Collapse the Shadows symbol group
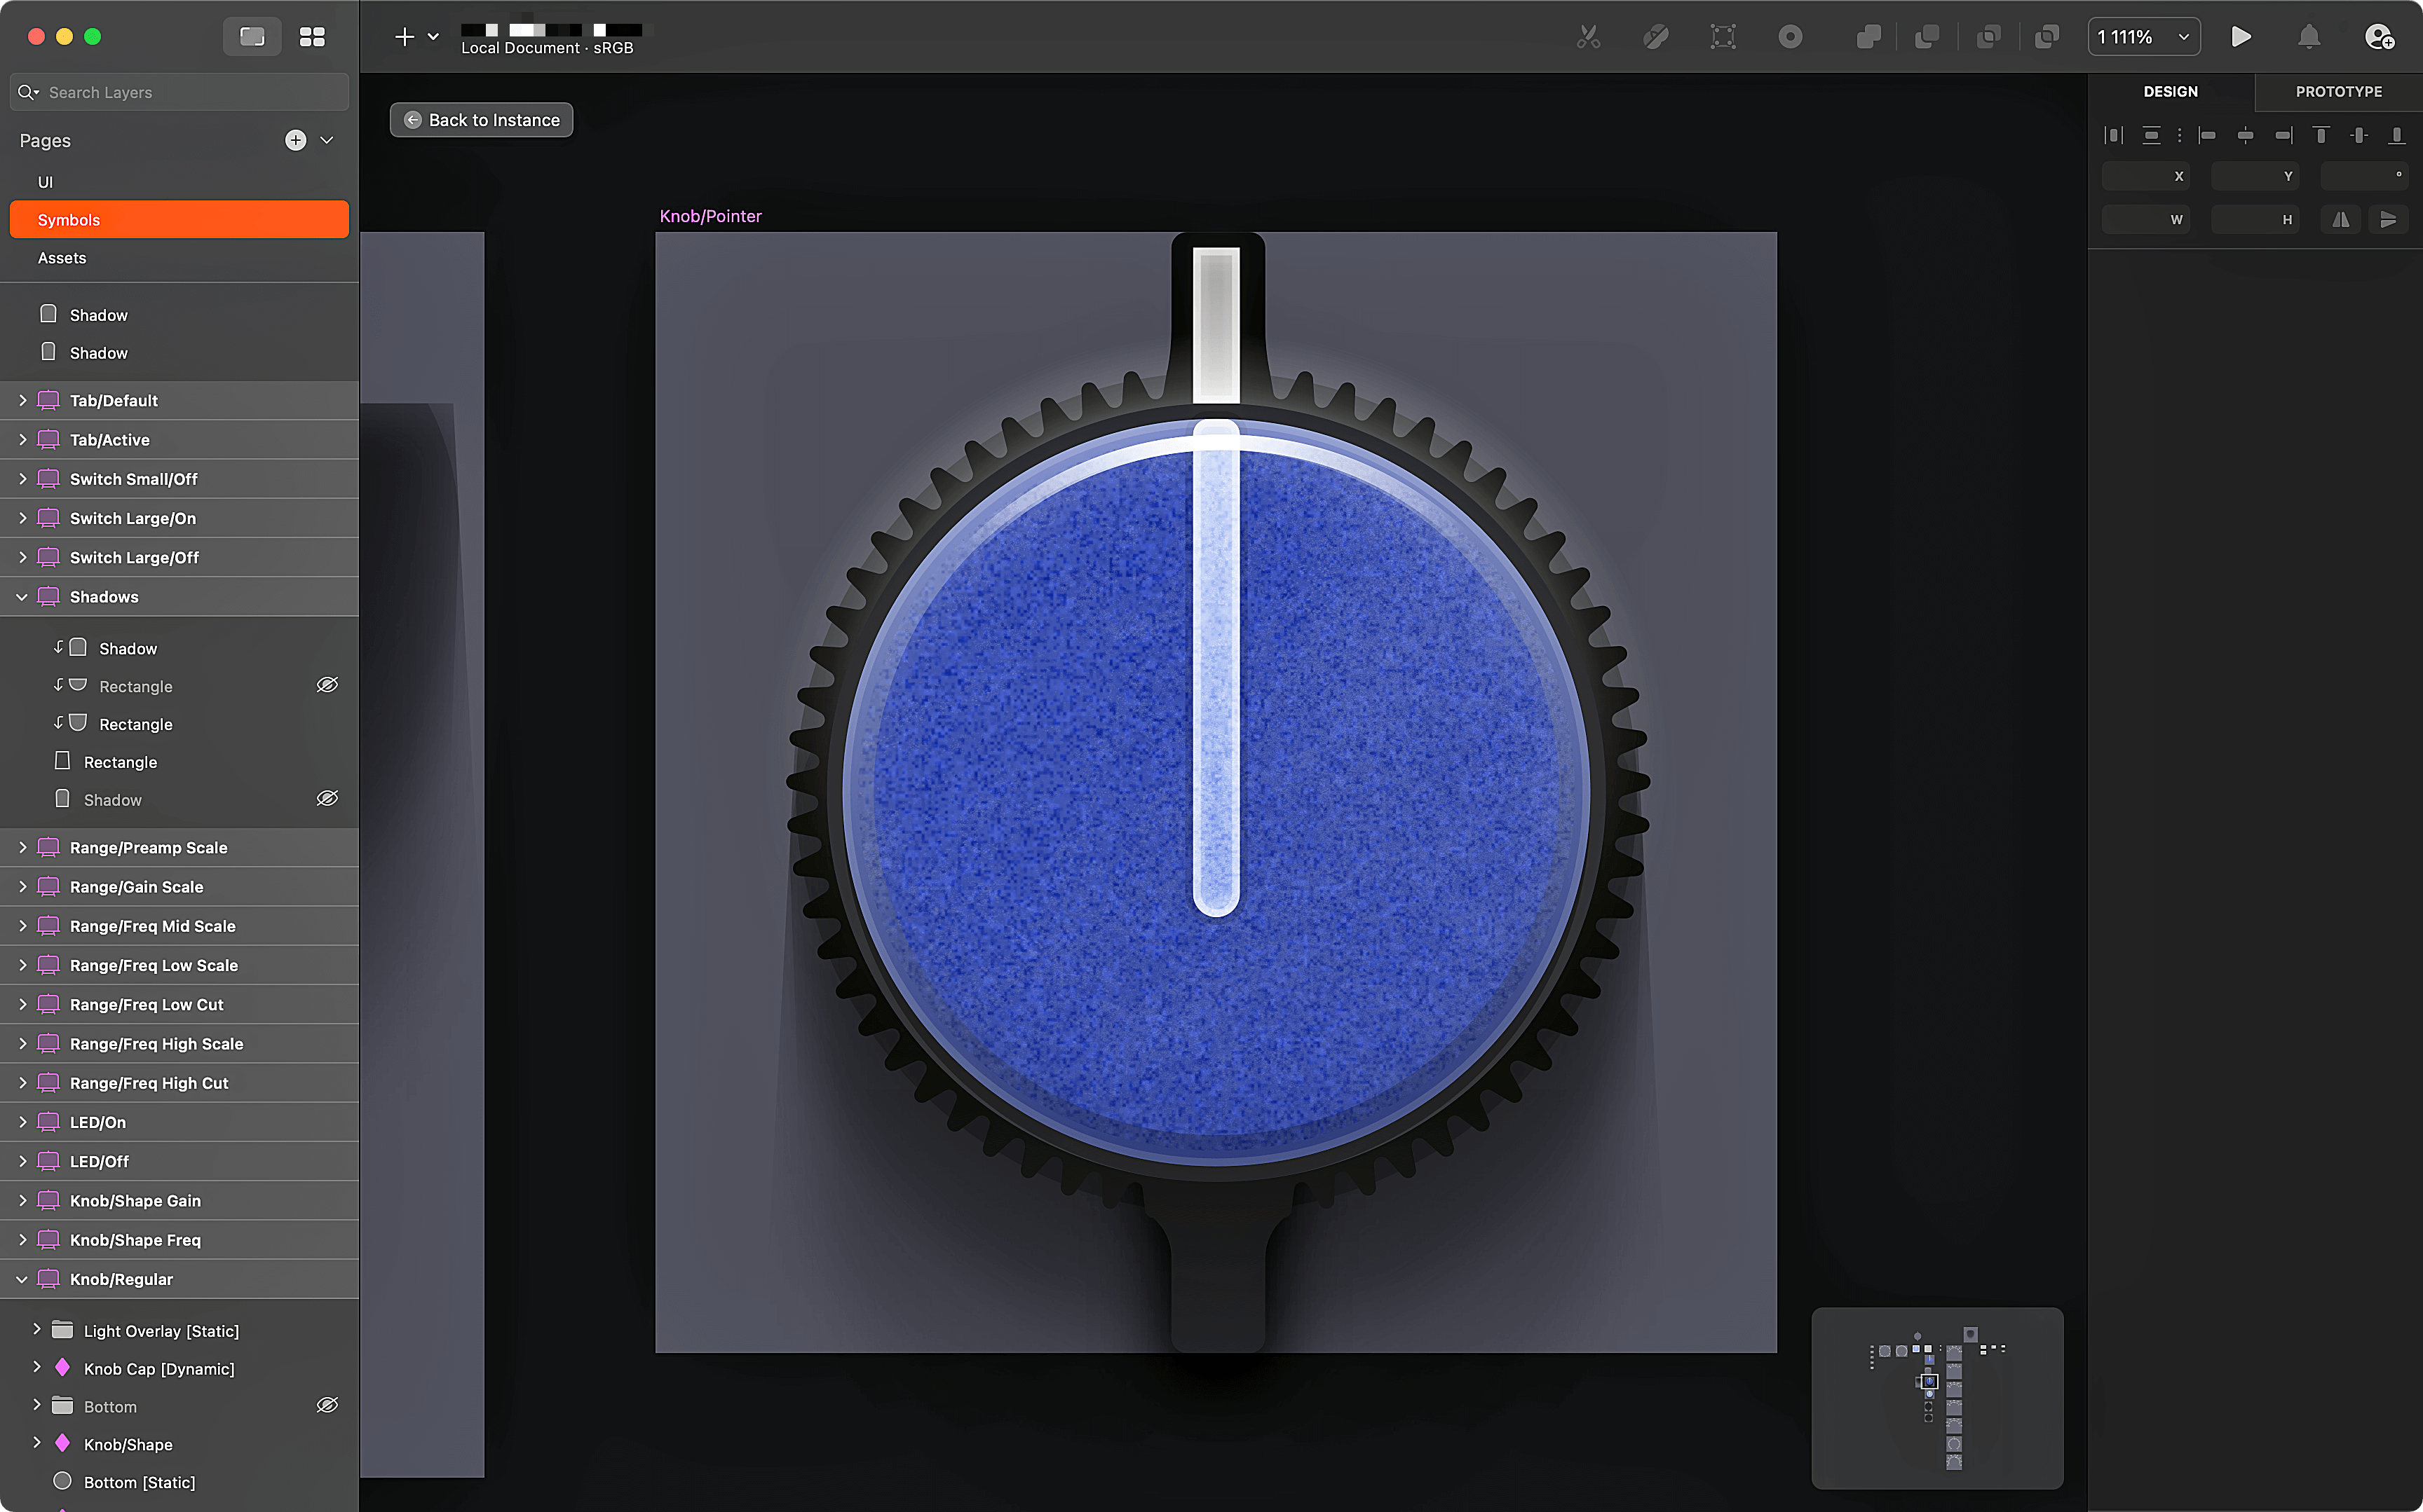2423x1512 pixels. [x=22, y=596]
